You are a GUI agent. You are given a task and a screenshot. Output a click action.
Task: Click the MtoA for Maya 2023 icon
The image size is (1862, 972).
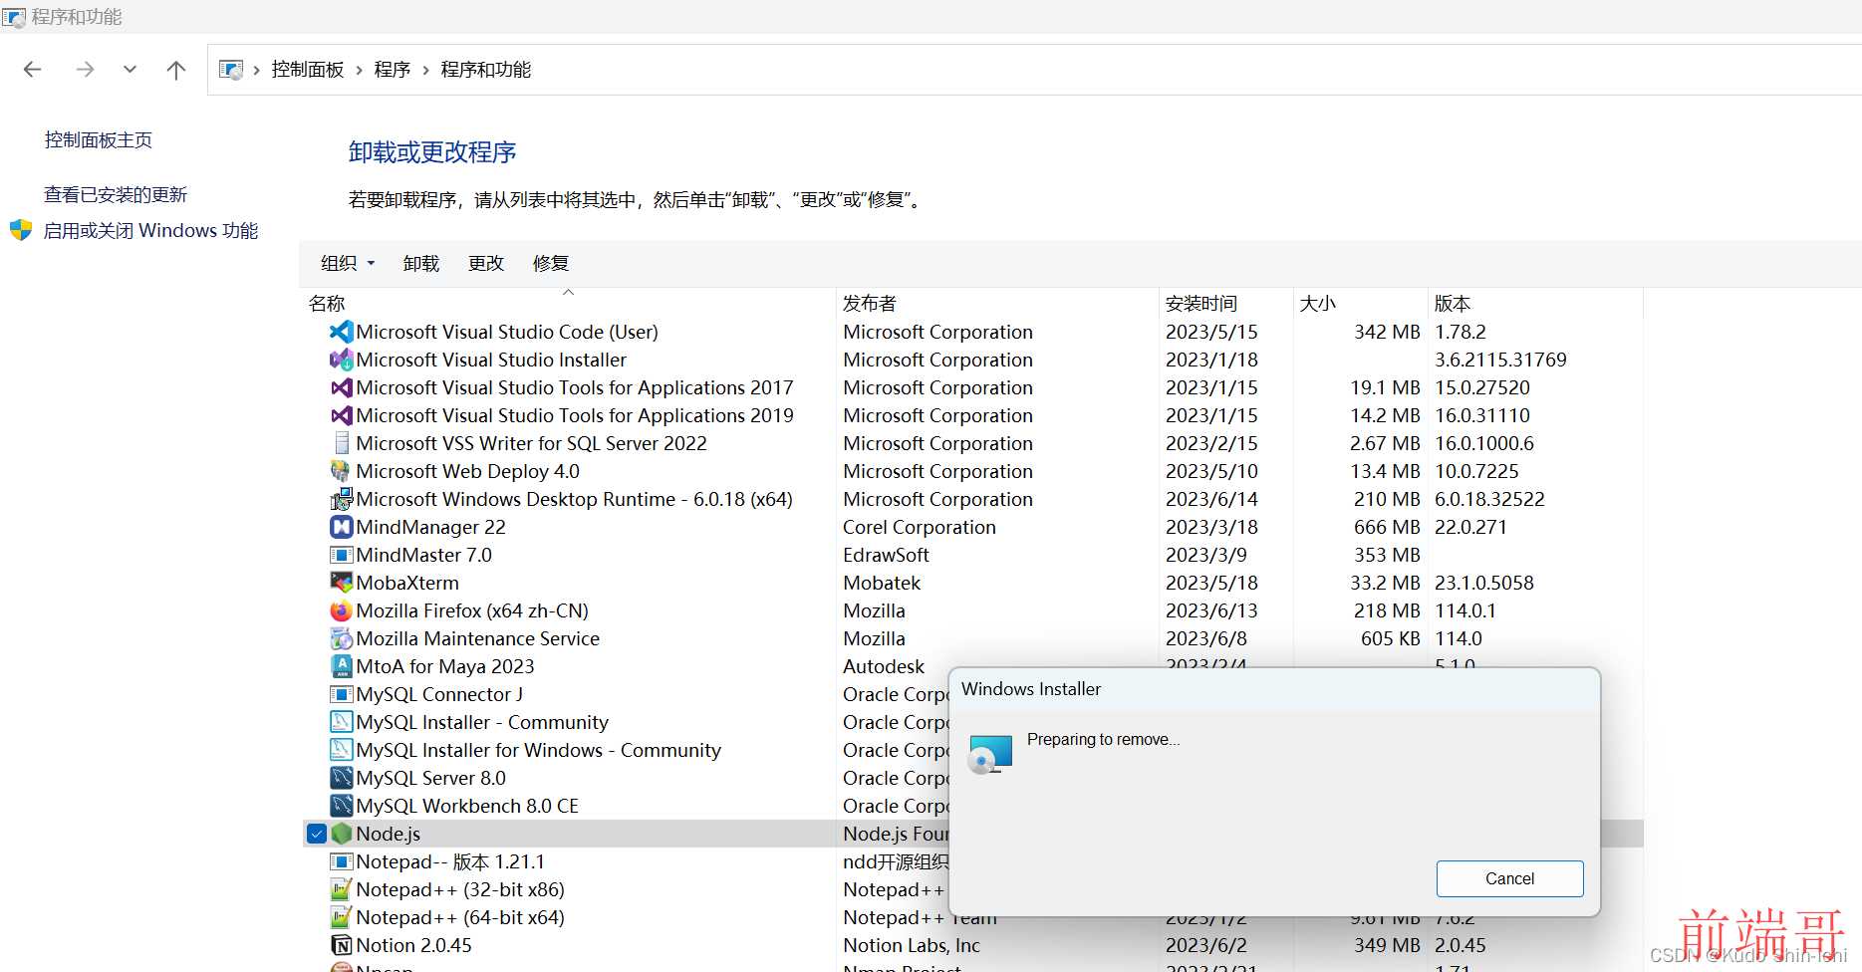tap(341, 666)
